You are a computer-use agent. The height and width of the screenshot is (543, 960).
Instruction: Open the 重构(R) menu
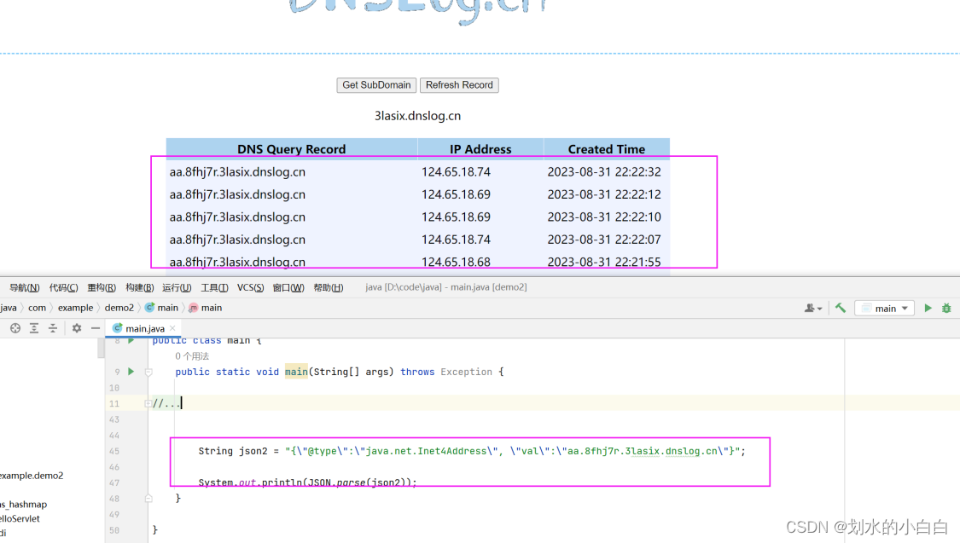pyautogui.click(x=102, y=287)
